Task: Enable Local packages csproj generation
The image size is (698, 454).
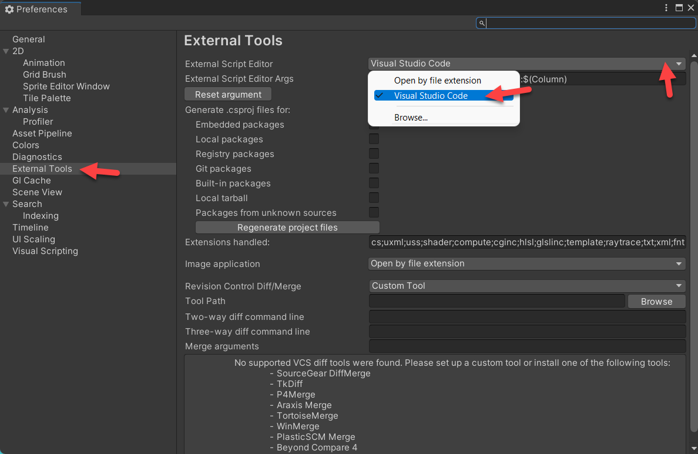Action: pos(374,139)
